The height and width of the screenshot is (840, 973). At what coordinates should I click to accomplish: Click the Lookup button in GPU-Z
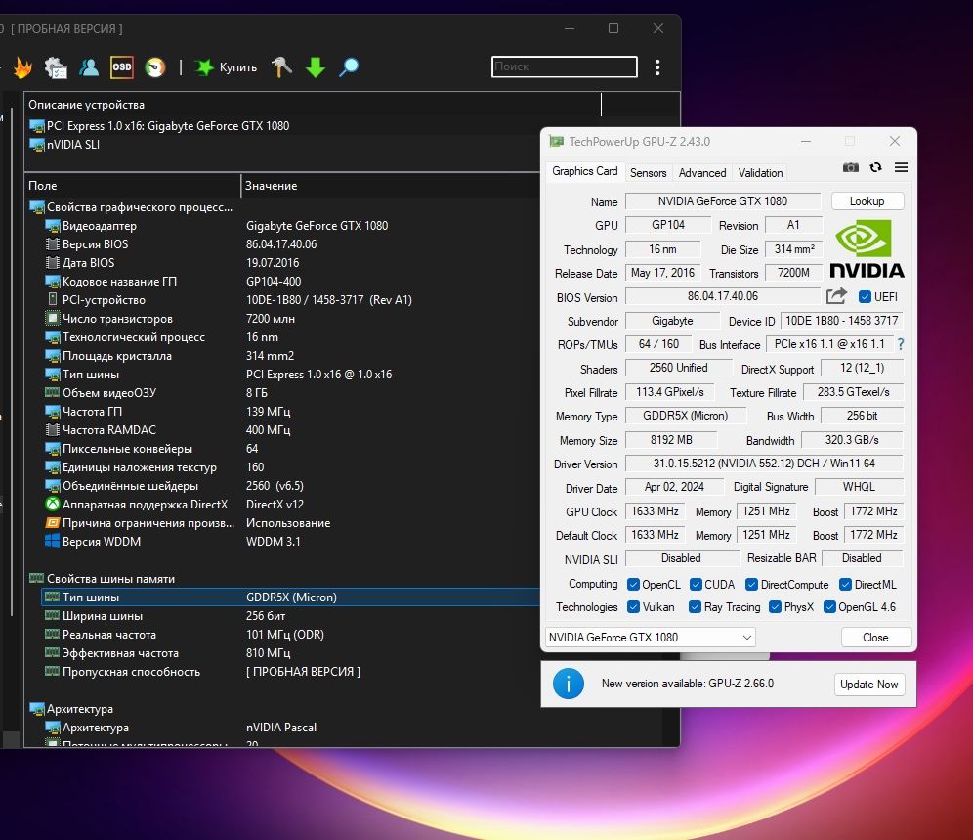click(867, 201)
